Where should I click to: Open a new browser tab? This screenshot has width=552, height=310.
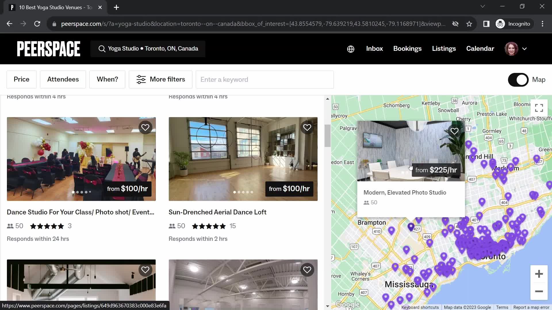[x=116, y=7]
